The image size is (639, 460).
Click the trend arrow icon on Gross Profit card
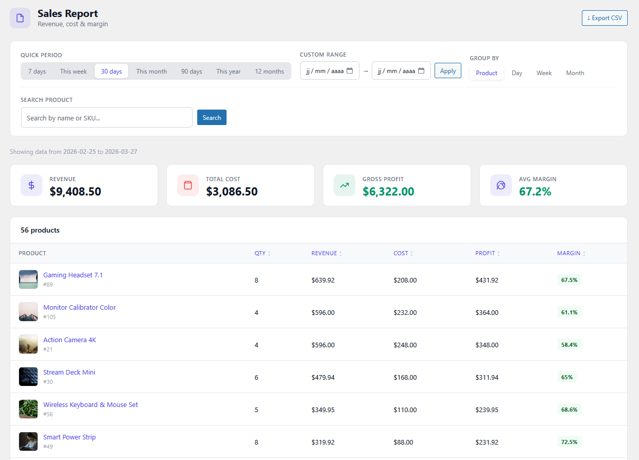pyautogui.click(x=344, y=185)
